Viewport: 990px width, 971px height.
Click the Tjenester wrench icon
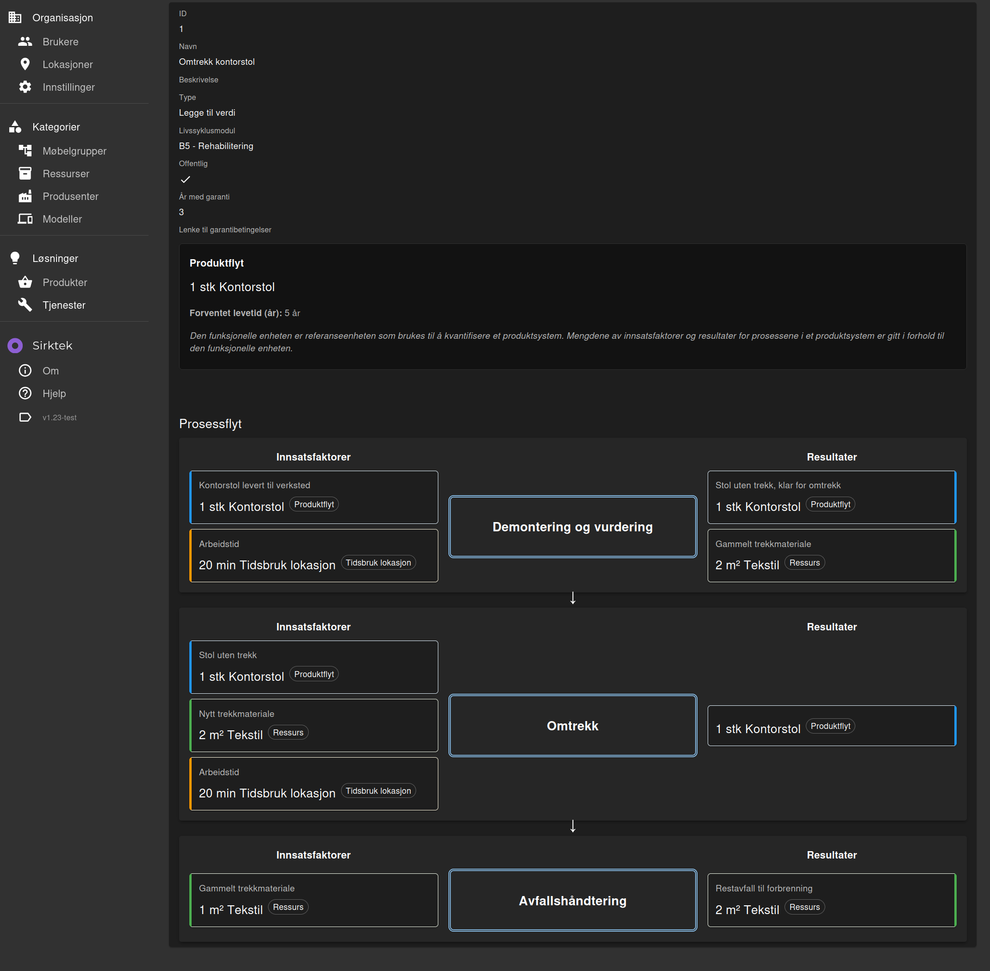click(x=25, y=305)
